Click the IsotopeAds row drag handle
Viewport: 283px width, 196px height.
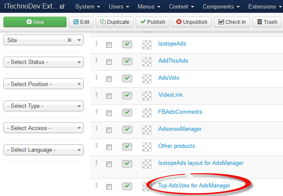96,43
